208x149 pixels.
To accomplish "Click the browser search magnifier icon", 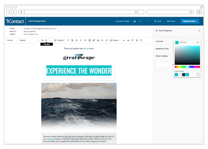I will (x=190, y=12).
